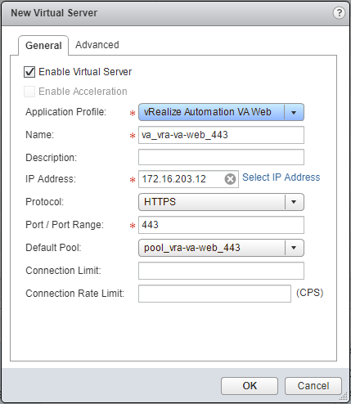Image resolution: width=351 pixels, height=404 pixels.
Task: Follow the Select IP Address link
Action: pyautogui.click(x=281, y=177)
